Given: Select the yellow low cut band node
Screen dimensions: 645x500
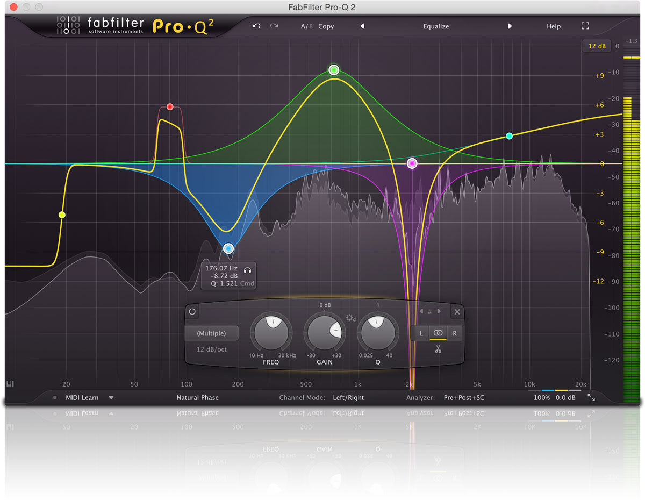Looking at the screenshot, I should point(62,215).
